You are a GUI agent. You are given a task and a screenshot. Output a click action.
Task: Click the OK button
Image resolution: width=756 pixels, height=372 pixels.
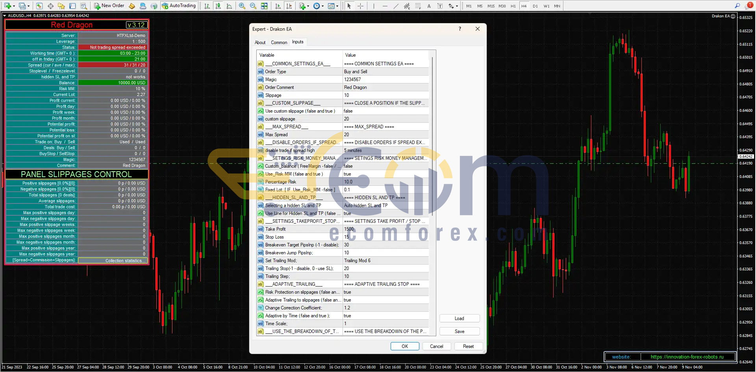point(405,346)
